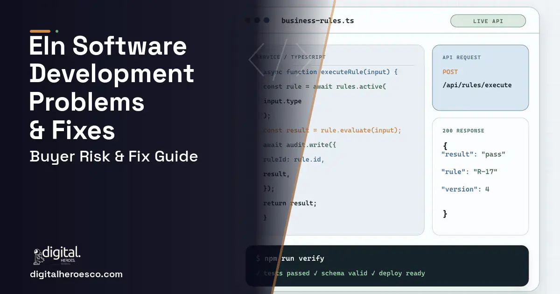Click the await audit.write({ line

click(x=300, y=145)
